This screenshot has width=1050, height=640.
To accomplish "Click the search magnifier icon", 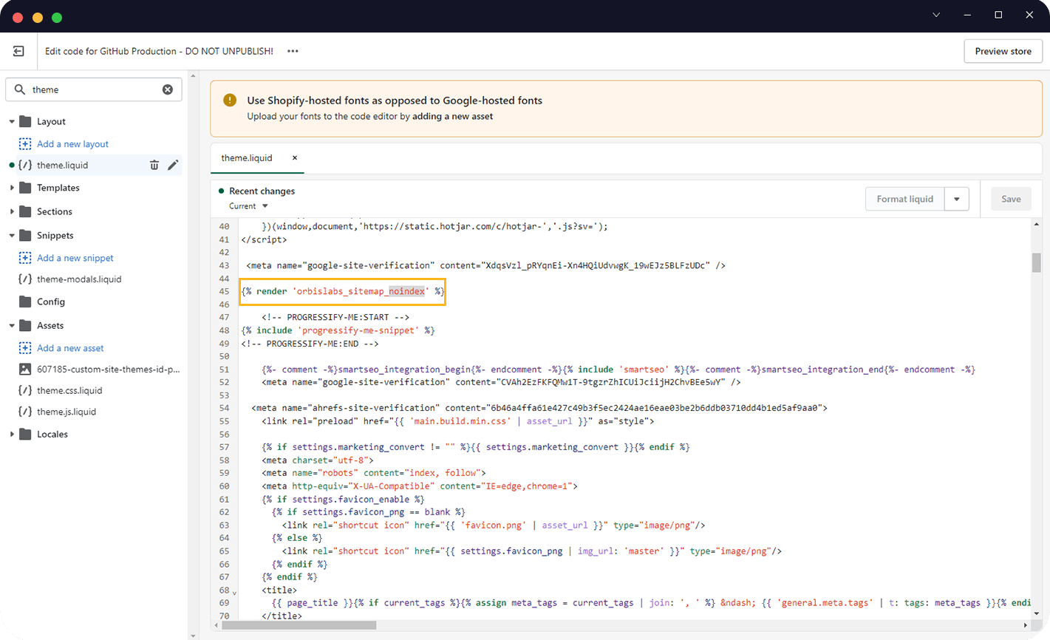I will (20, 89).
